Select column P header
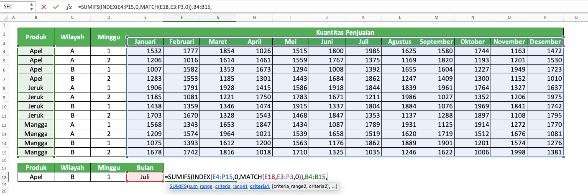 (545, 18)
